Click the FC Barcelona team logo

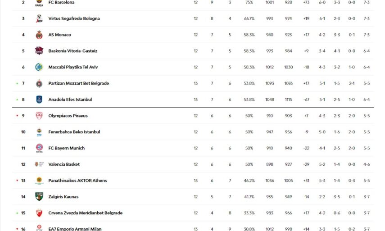[39, 3]
